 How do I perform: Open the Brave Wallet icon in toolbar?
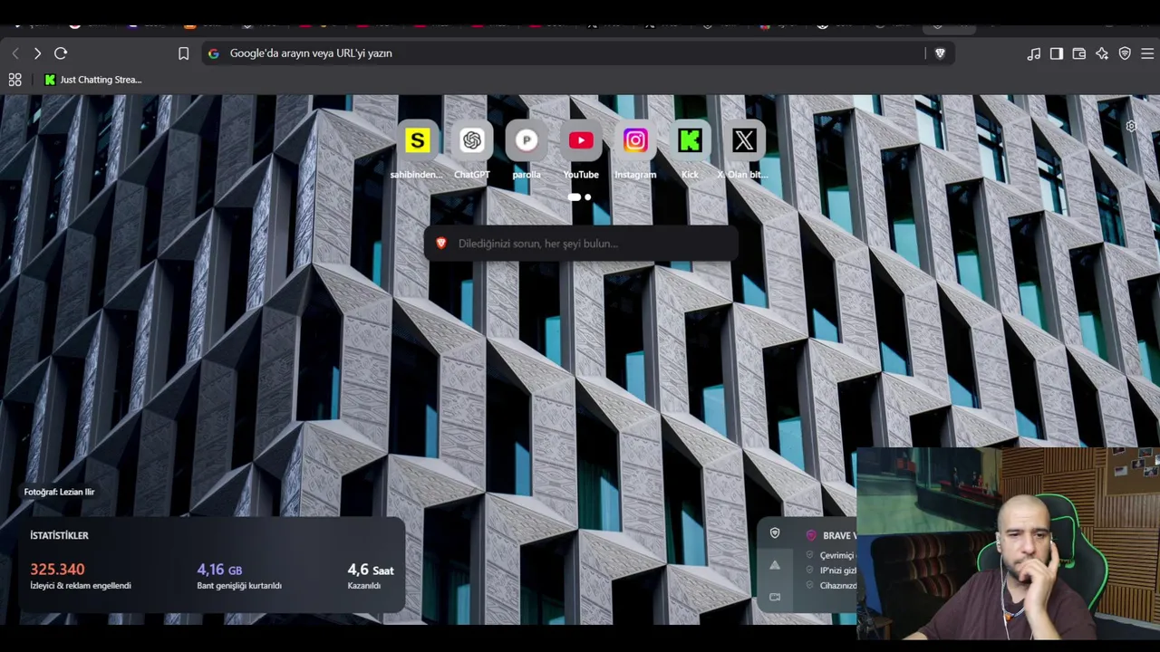1079,53
